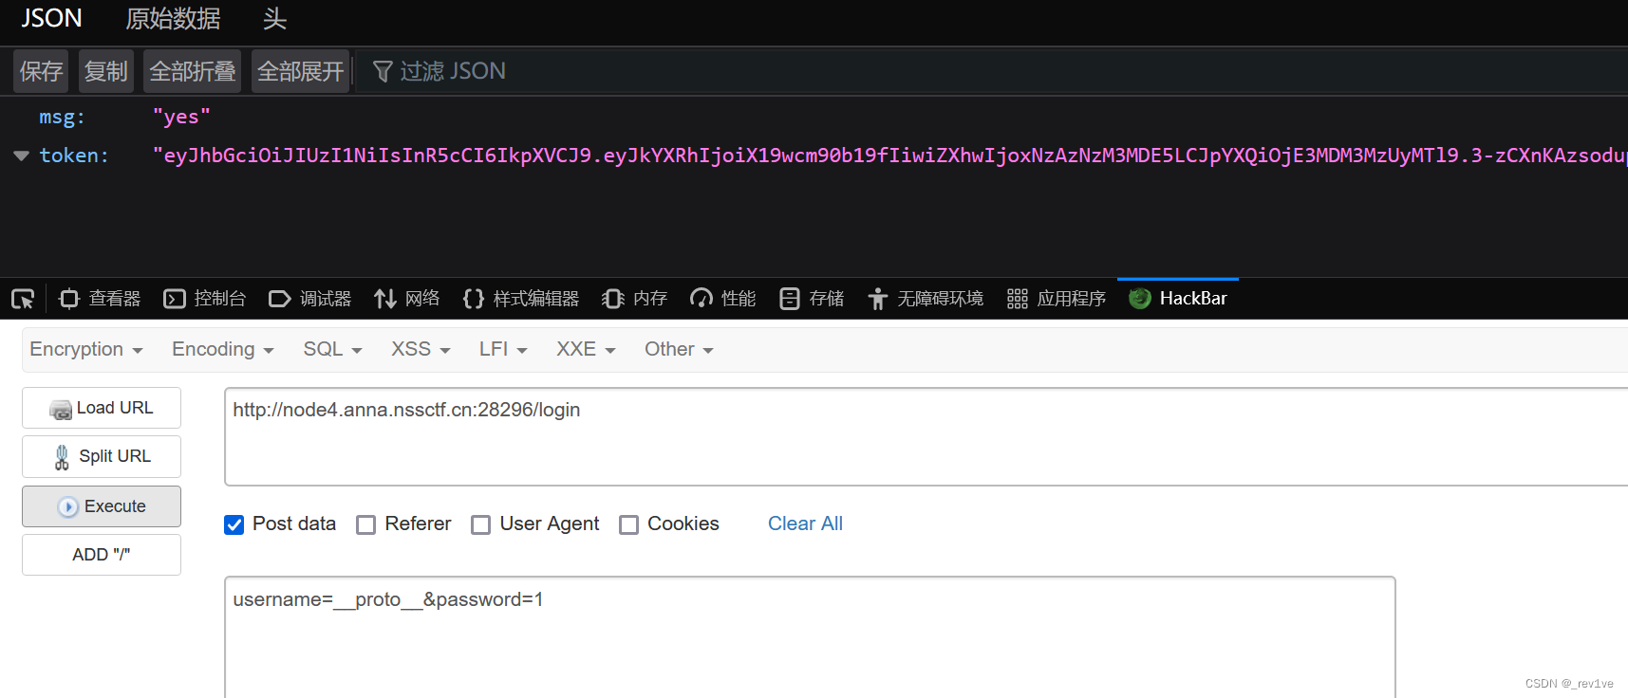Switch to the JSON tab
This screenshot has height=698, width=1628.
point(51,18)
